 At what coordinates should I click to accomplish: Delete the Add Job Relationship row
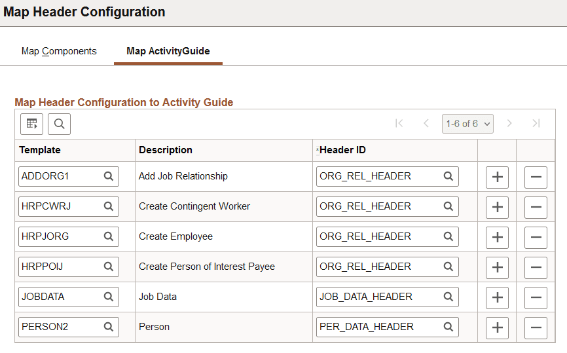[536, 177]
